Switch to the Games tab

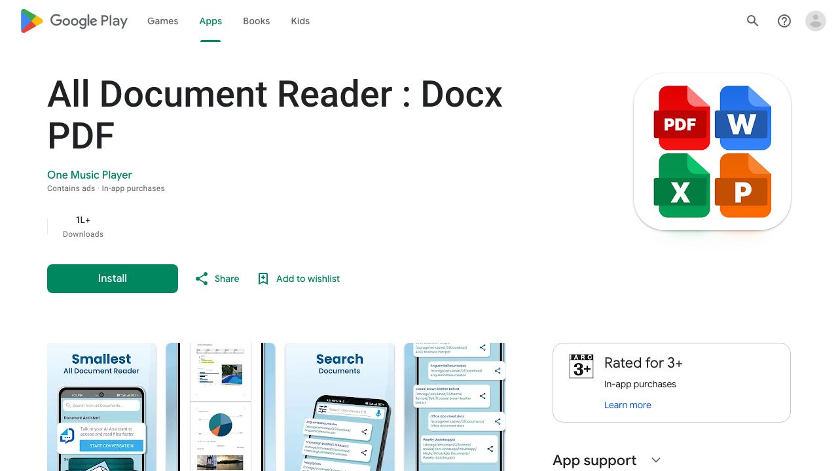162,21
